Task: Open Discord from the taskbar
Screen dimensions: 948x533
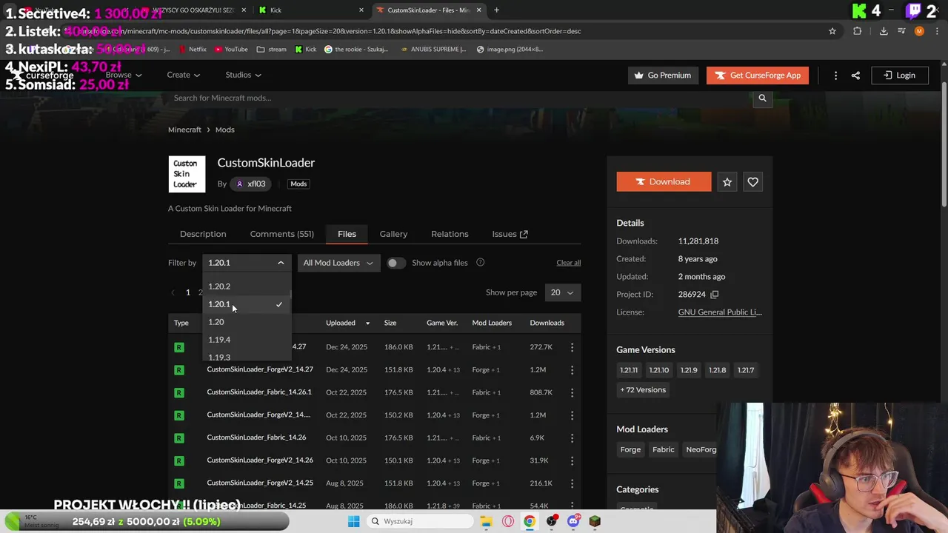Action: tap(573, 521)
